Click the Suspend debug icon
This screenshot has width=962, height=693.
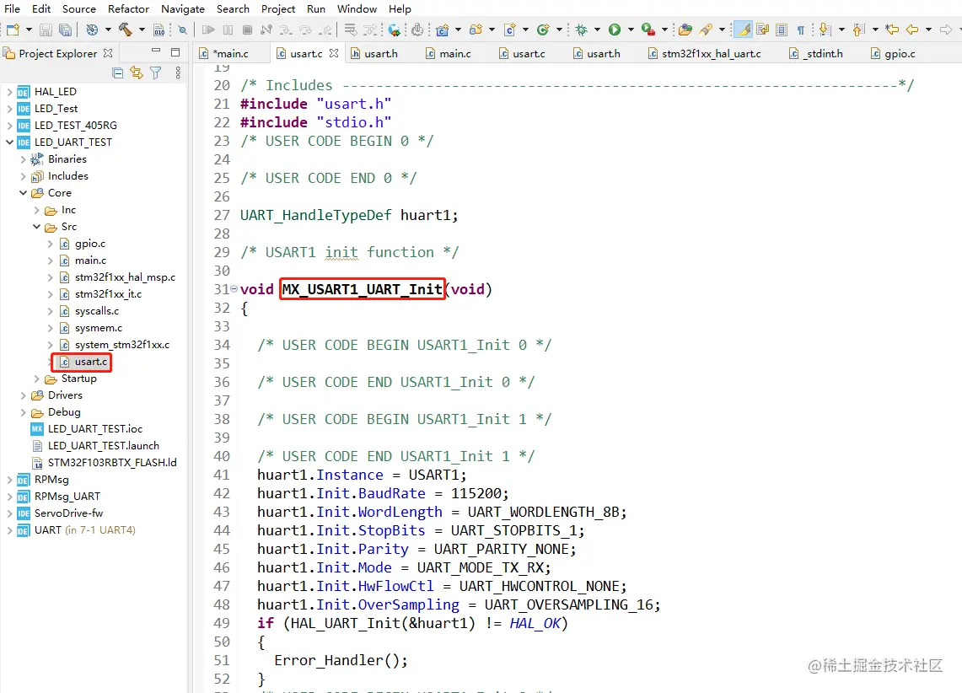click(x=228, y=30)
